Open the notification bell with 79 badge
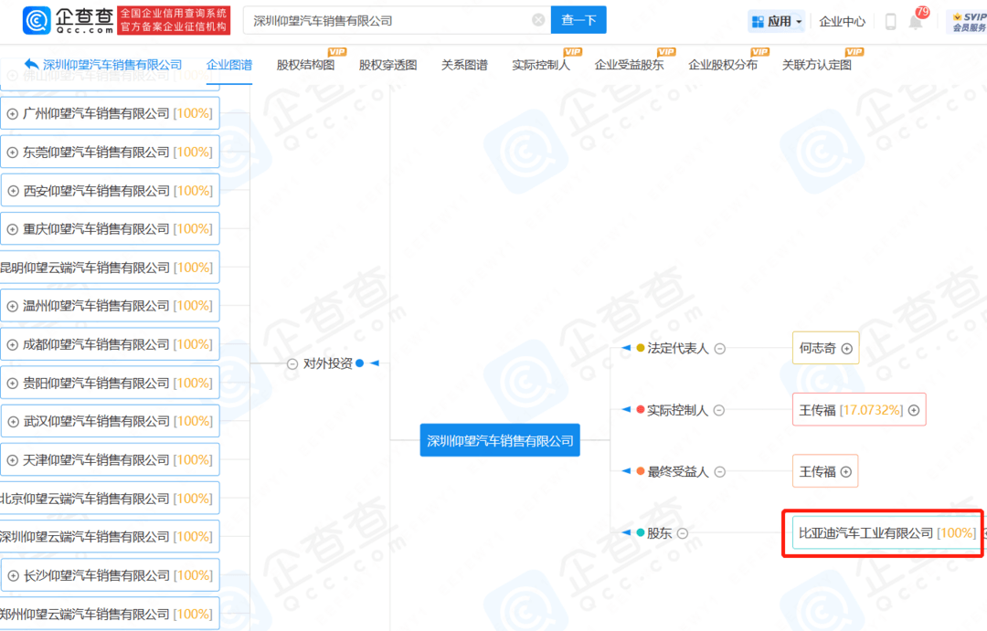The width and height of the screenshot is (987, 631). pyautogui.click(x=917, y=20)
